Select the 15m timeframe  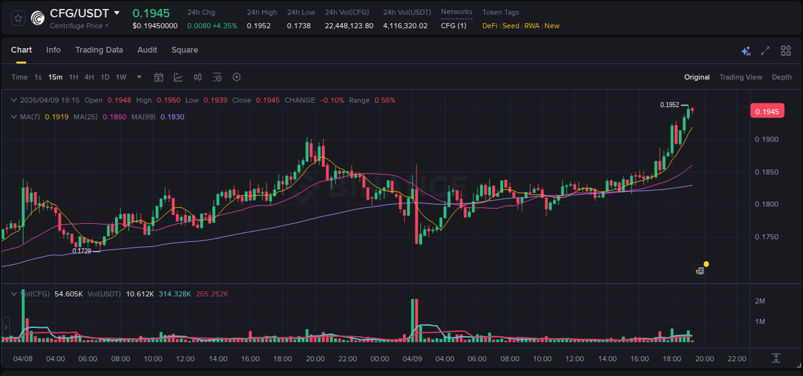click(55, 77)
